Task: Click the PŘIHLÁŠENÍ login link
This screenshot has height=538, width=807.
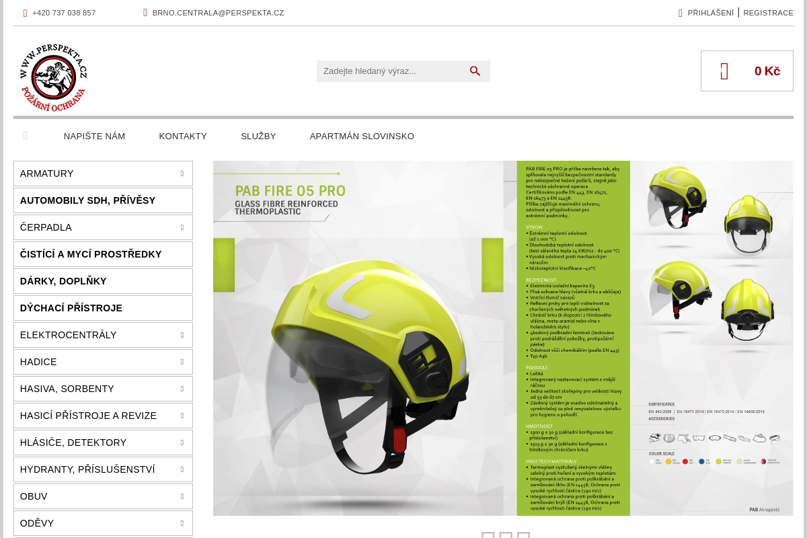Action: point(710,13)
